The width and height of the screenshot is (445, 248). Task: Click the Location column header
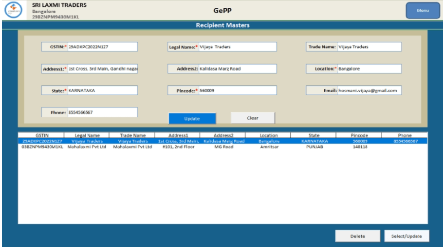click(x=268, y=135)
